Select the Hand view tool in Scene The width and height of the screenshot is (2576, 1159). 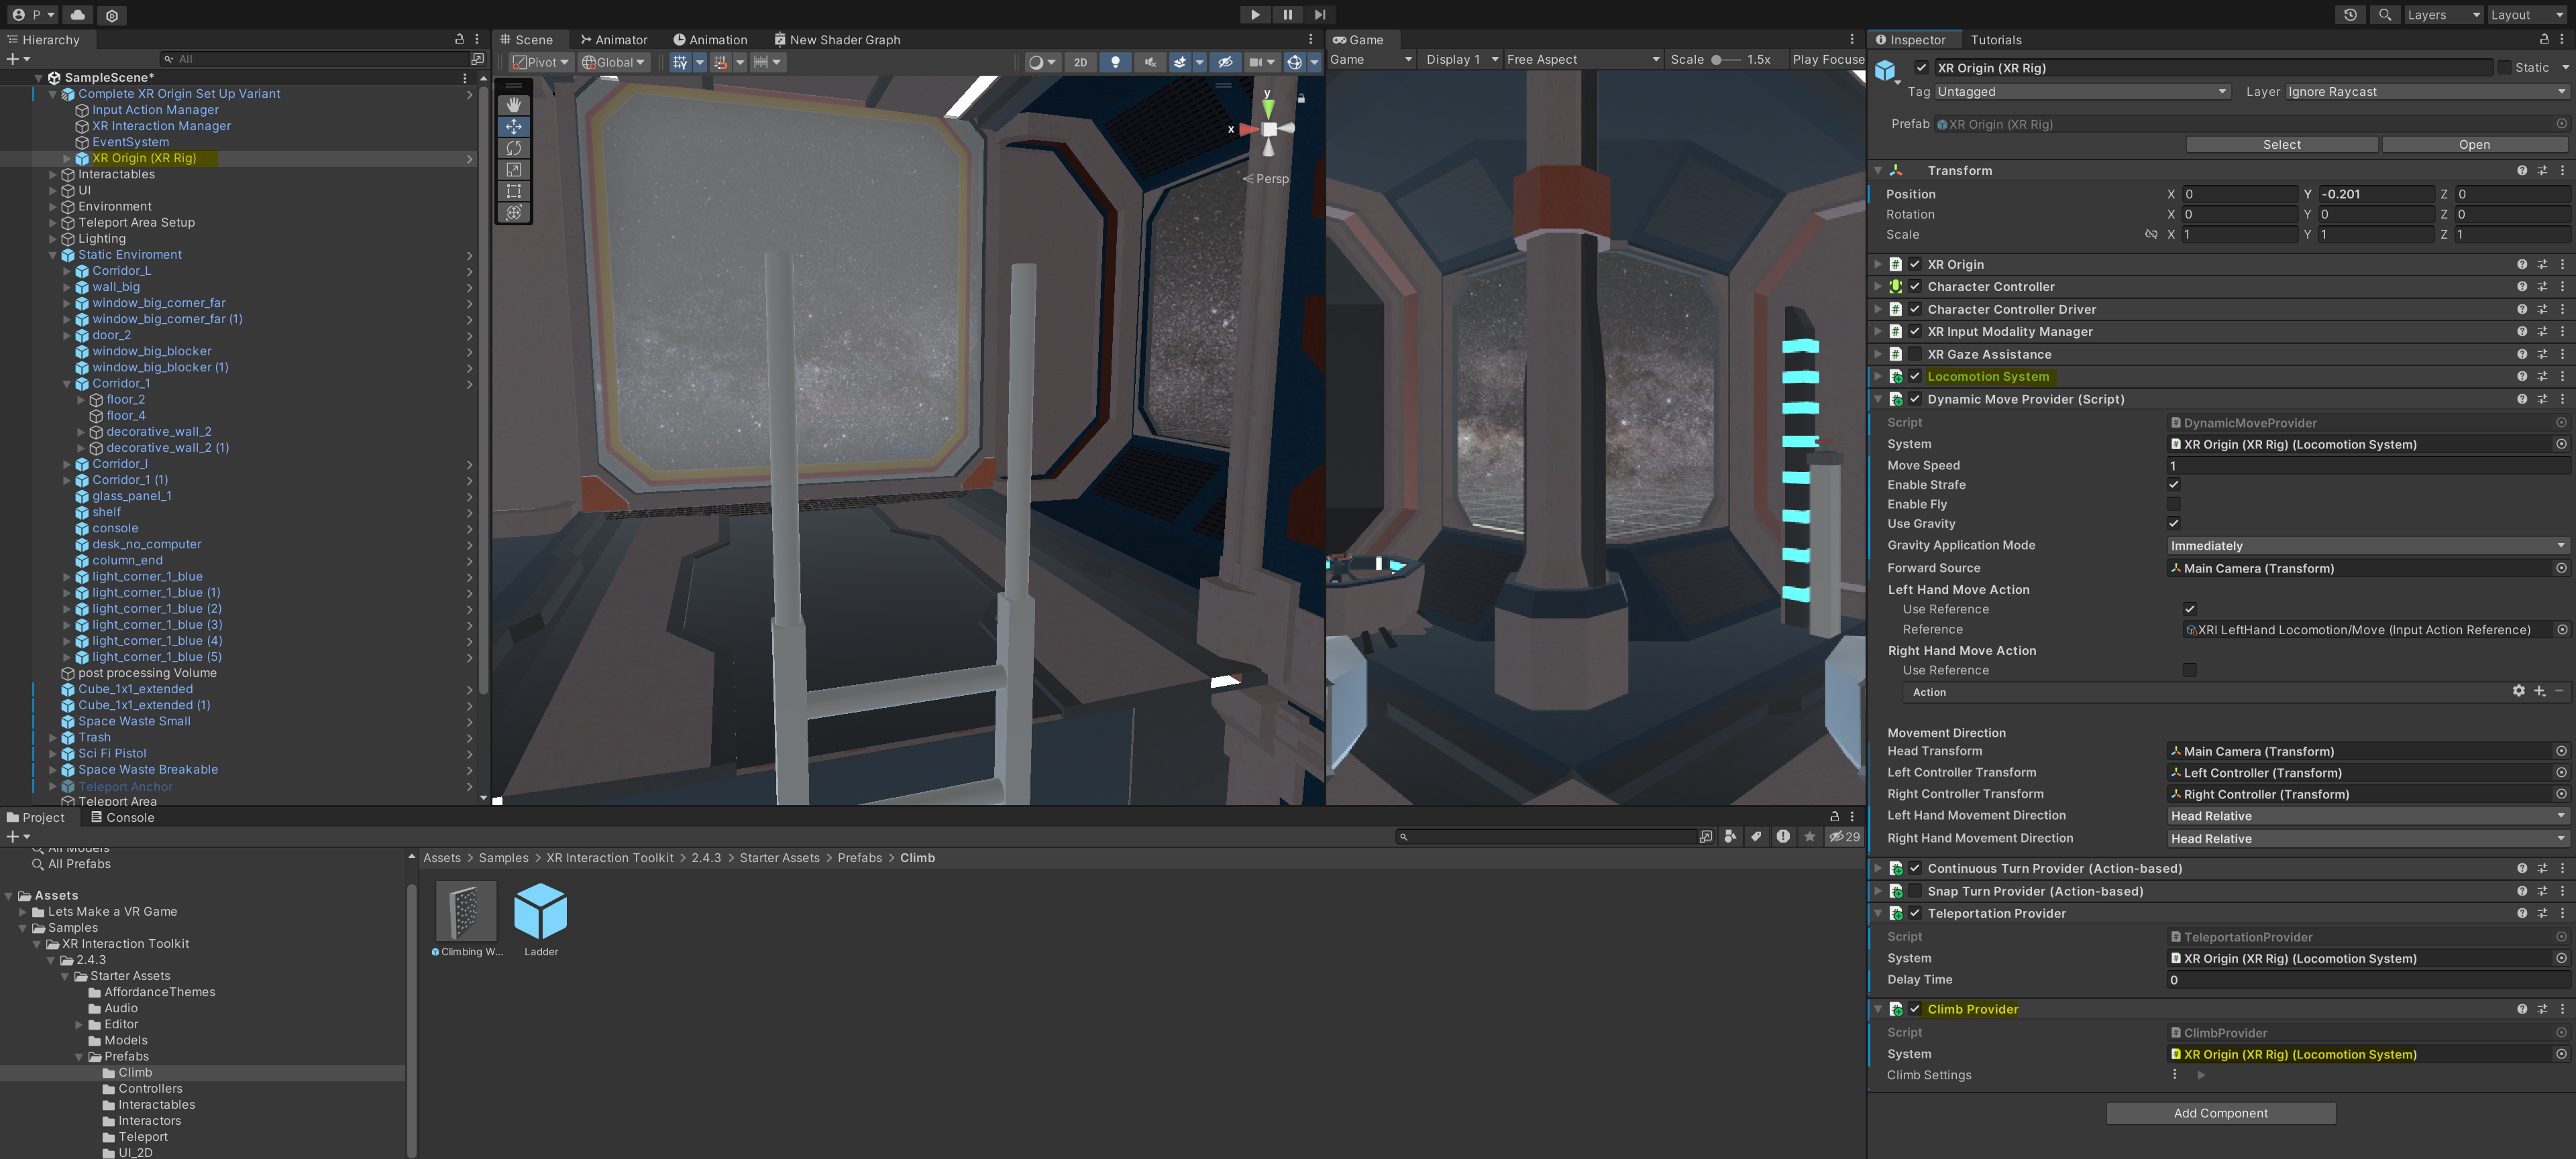click(x=513, y=105)
